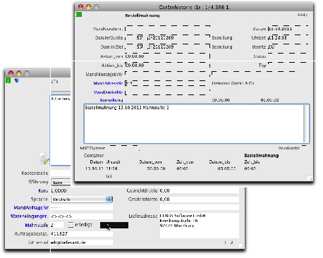
Task: Click the blue MandAnfrageNr label
Action: click(x=31, y=208)
